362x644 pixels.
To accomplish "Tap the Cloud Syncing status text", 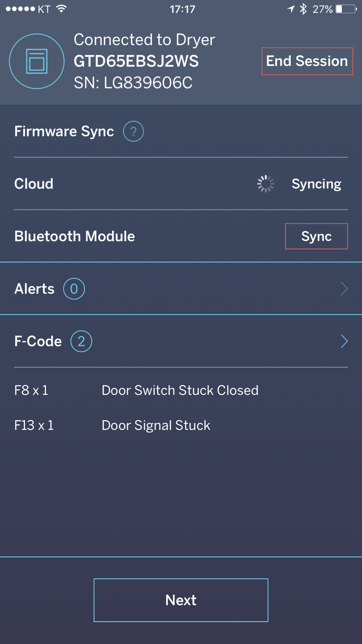I will tap(316, 184).
